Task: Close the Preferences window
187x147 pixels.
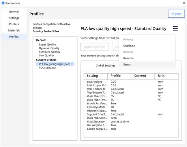Action: 184,3
